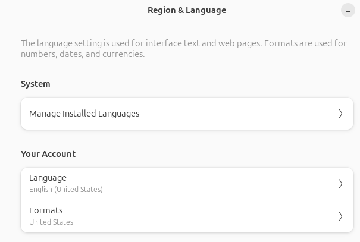This screenshot has height=242, width=360.
Task: Click the chevron on Manage Installed Languages
Action: pyautogui.click(x=340, y=114)
